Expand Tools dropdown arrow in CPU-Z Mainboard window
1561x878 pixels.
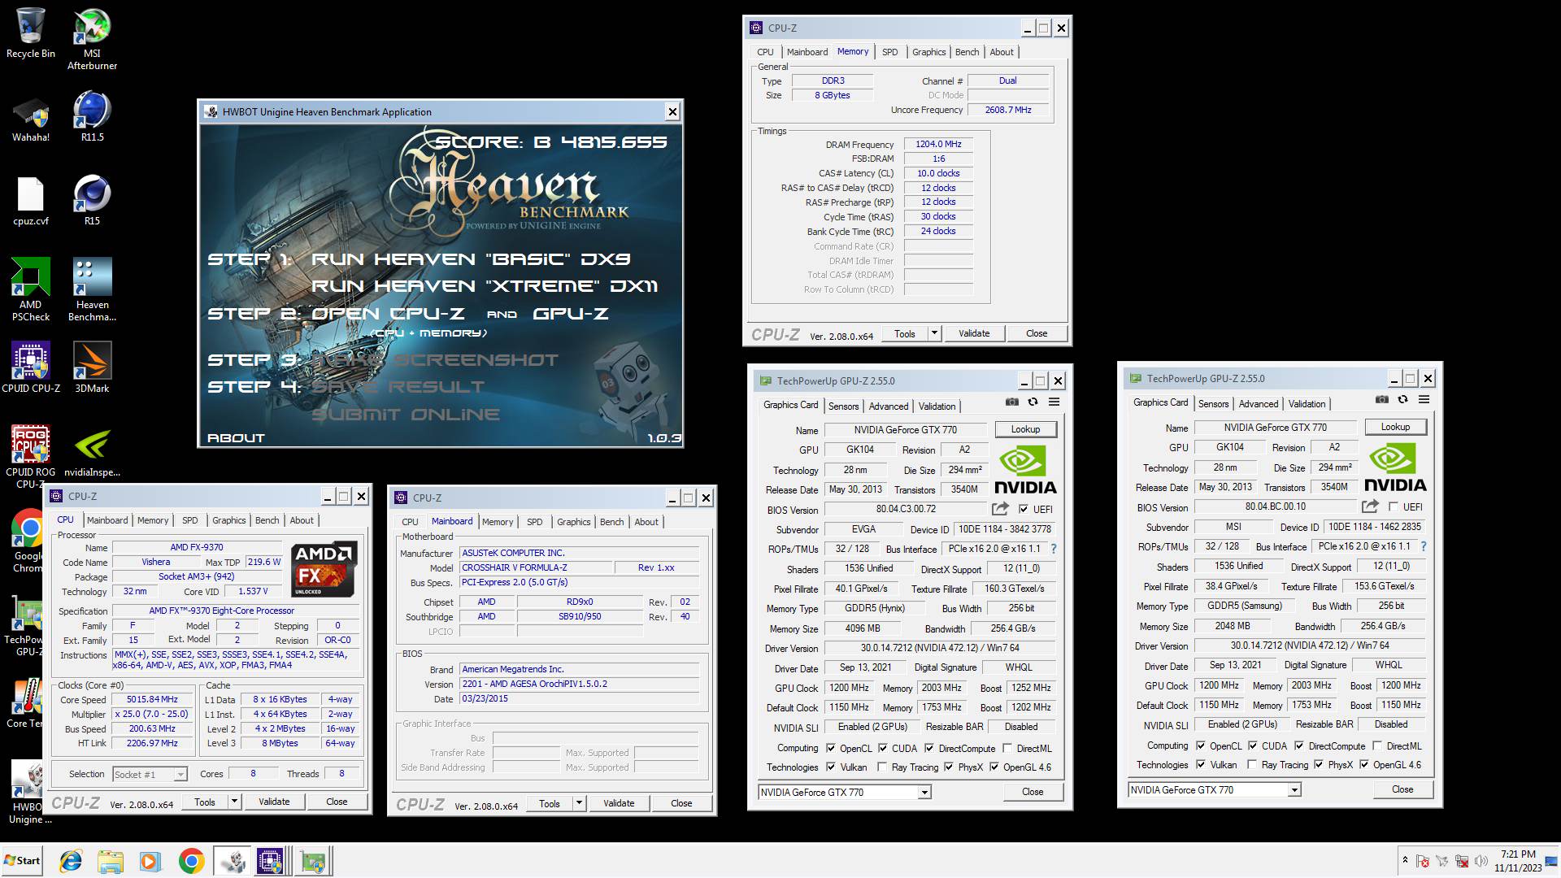point(579,803)
